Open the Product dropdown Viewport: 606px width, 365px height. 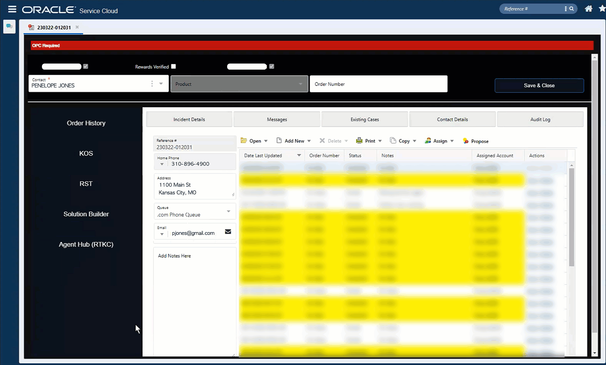coord(239,84)
